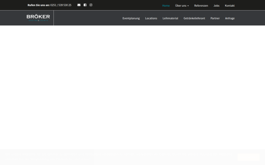Select the Partner navigation item
Image resolution: width=265 pixels, height=165 pixels.
pyautogui.click(x=215, y=18)
